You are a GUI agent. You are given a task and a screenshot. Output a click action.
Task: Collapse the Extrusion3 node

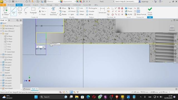[x=1, y=75]
